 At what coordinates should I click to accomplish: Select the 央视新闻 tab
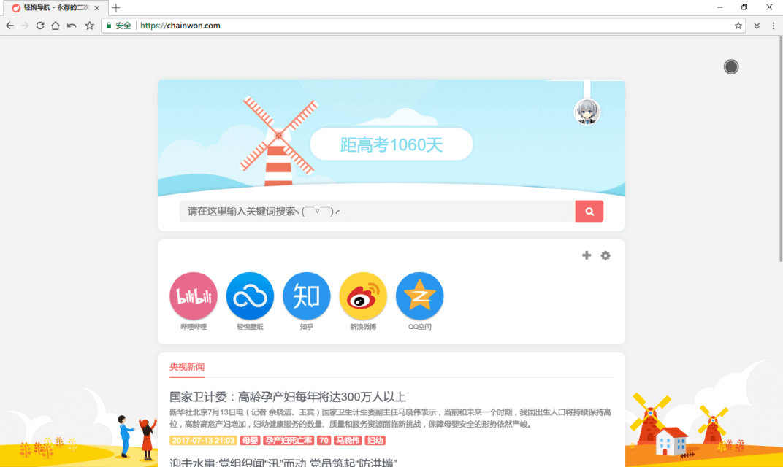coord(187,367)
